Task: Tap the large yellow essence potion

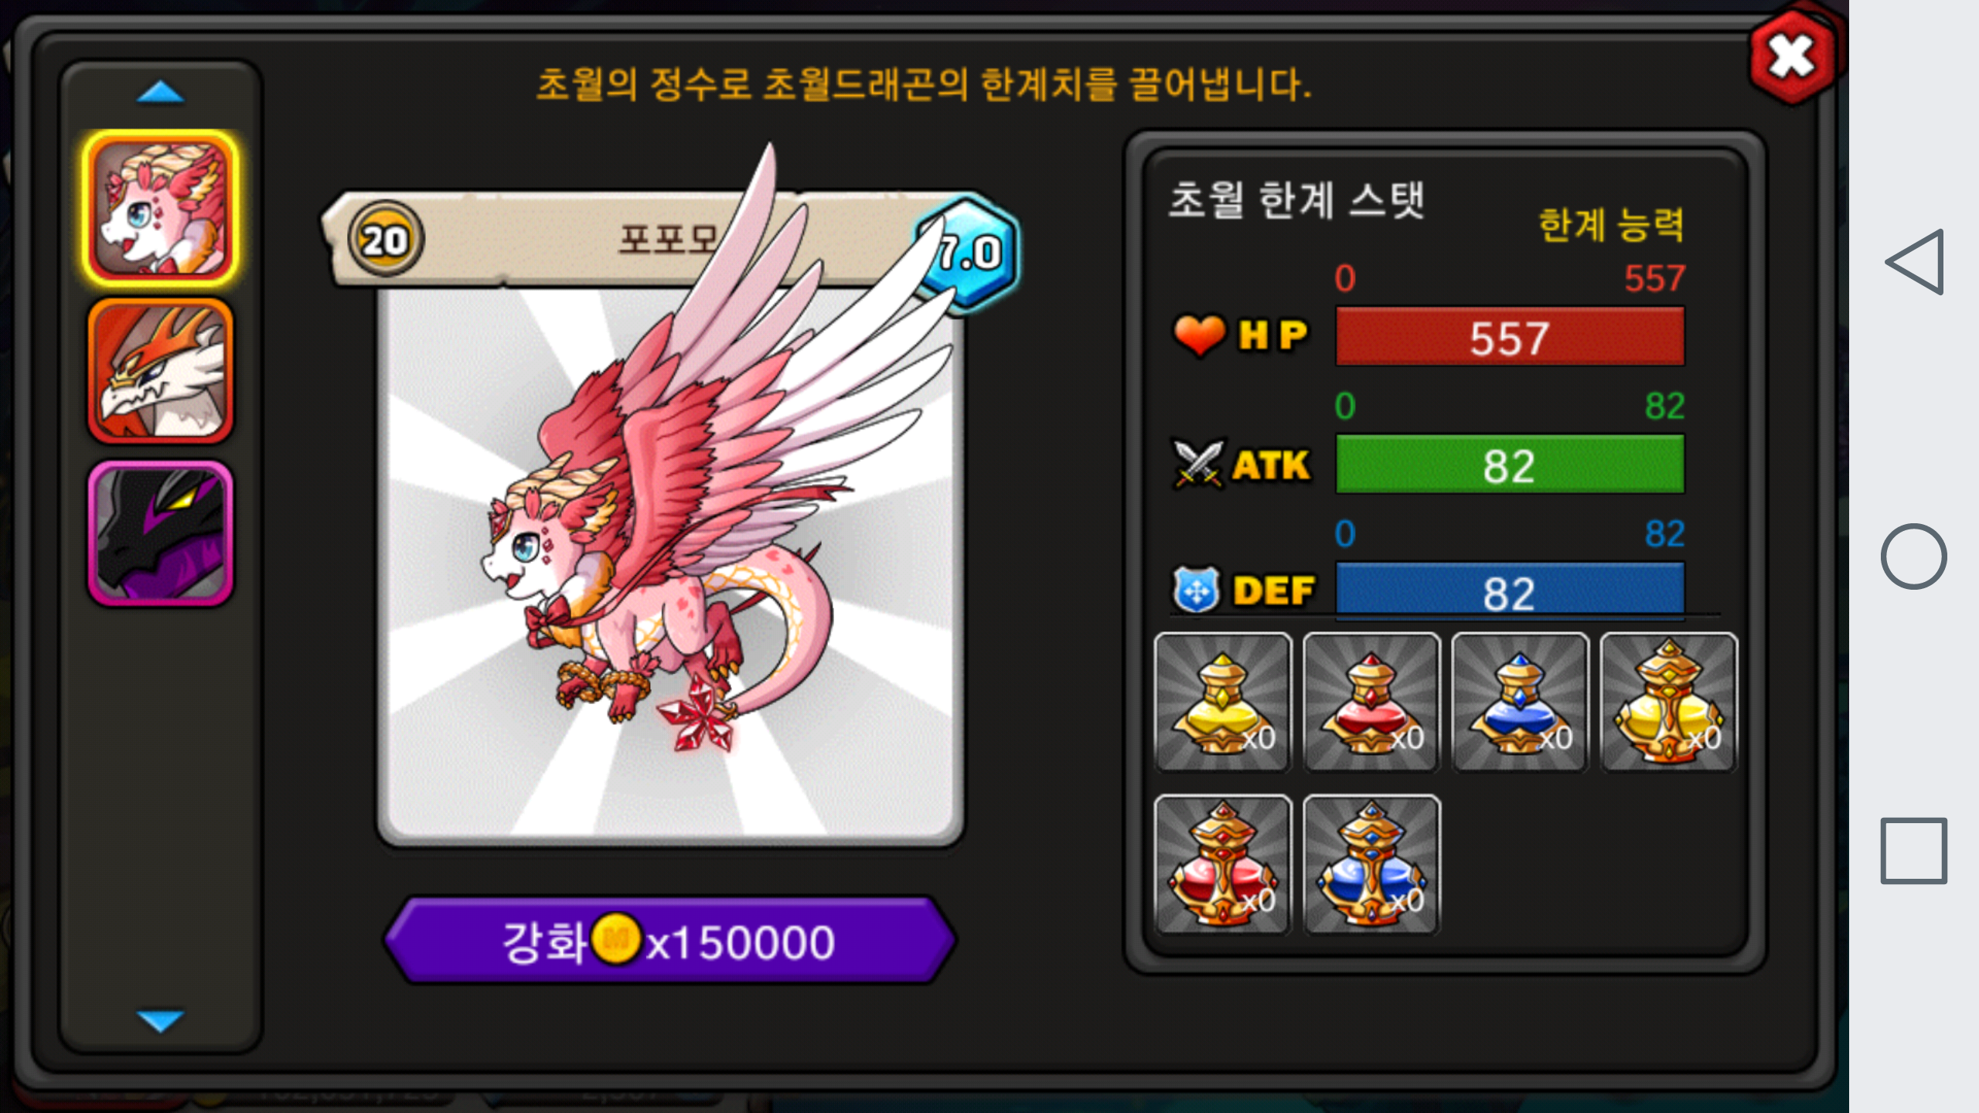Action: point(1668,702)
